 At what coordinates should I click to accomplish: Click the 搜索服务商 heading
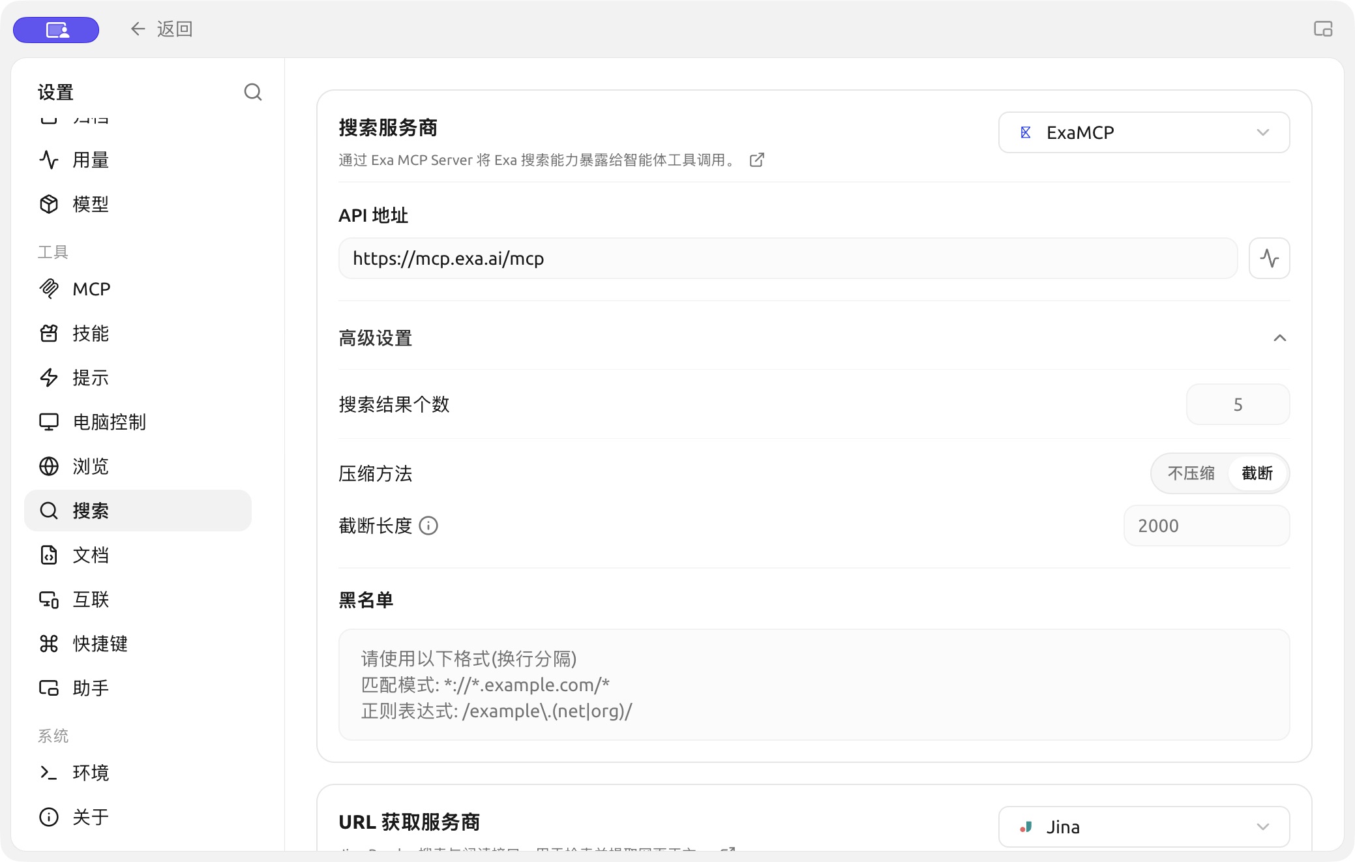[x=388, y=128]
